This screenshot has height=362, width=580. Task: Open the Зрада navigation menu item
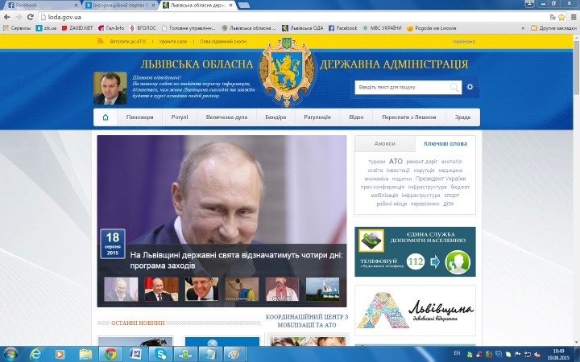coord(462,117)
